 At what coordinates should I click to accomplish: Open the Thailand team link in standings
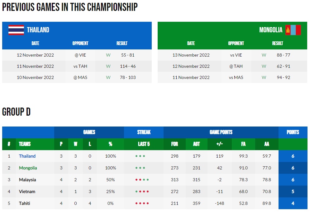click(27, 156)
